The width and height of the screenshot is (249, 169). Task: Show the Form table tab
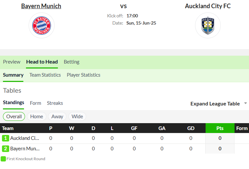pos(36,103)
